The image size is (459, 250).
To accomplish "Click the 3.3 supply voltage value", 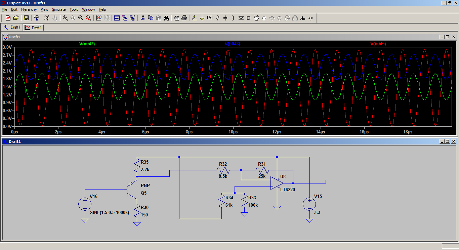I will (x=317, y=212).
